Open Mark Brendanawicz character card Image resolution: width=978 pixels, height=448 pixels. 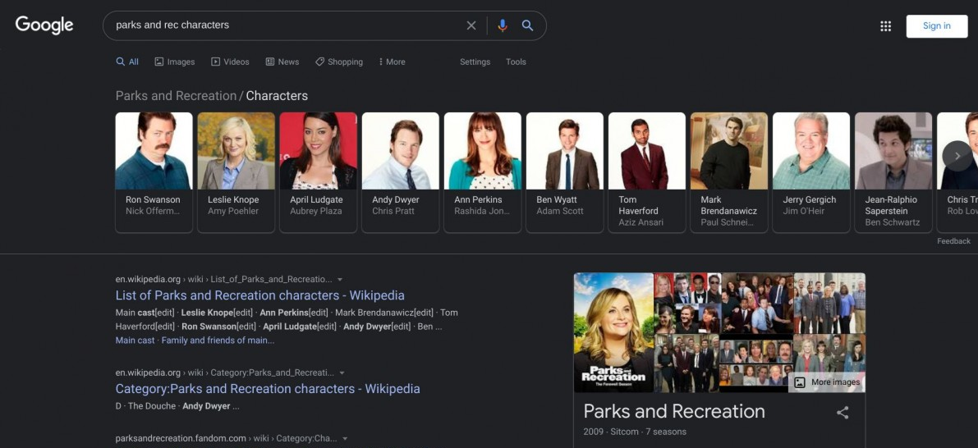click(x=729, y=172)
